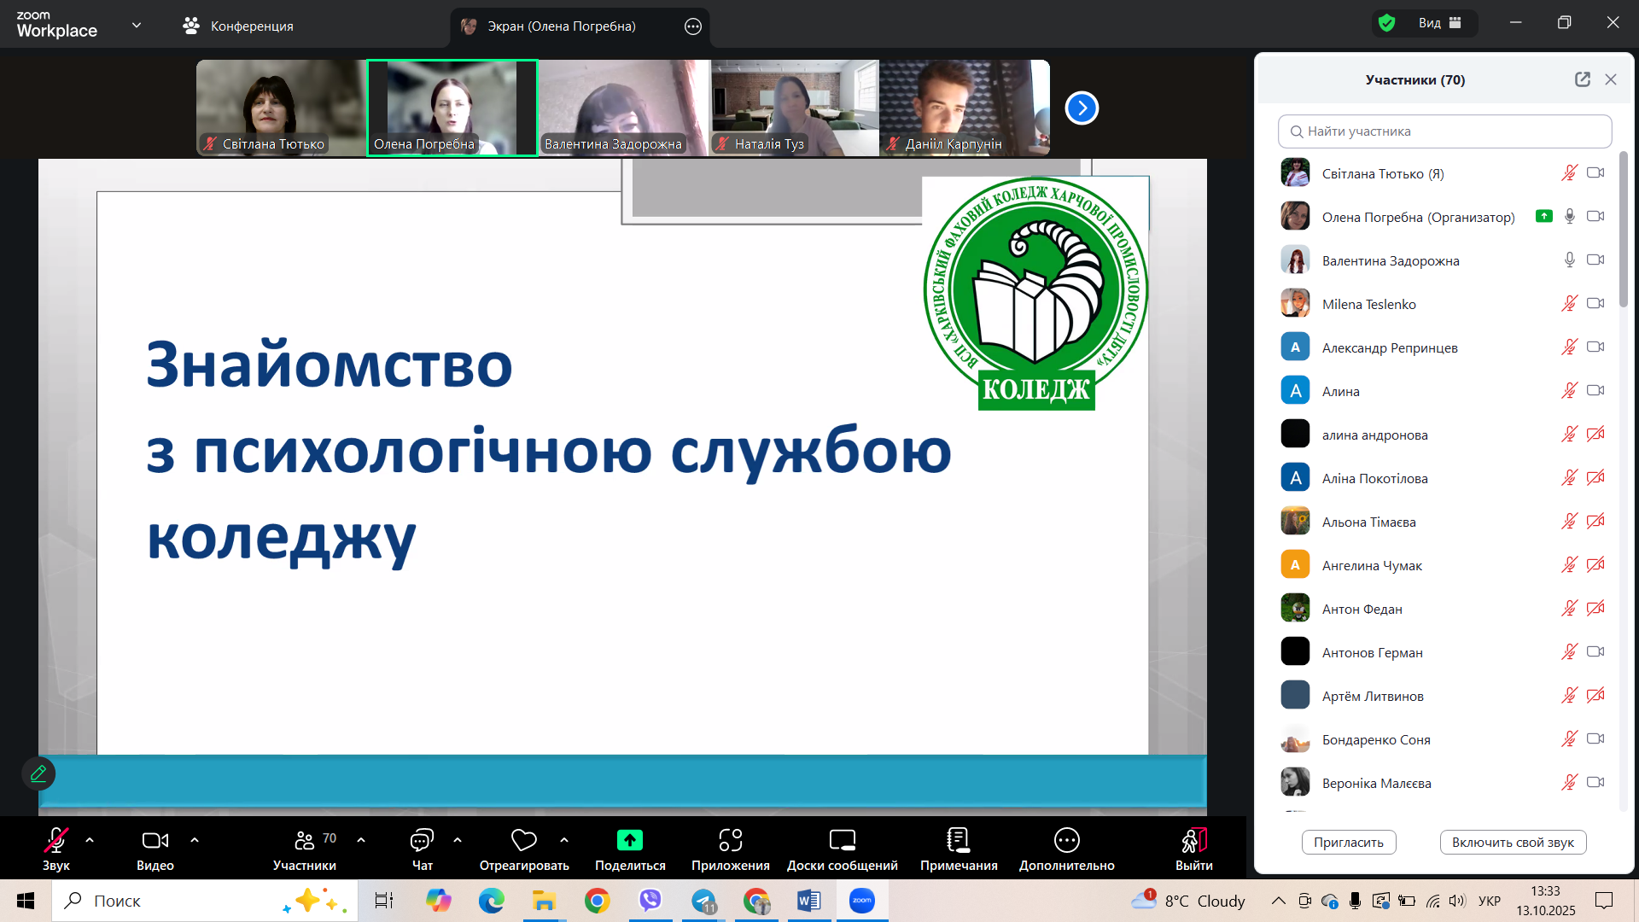Open the Apps icon in toolbar
Viewport: 1639px width, 922px height.
coord(730,841)
